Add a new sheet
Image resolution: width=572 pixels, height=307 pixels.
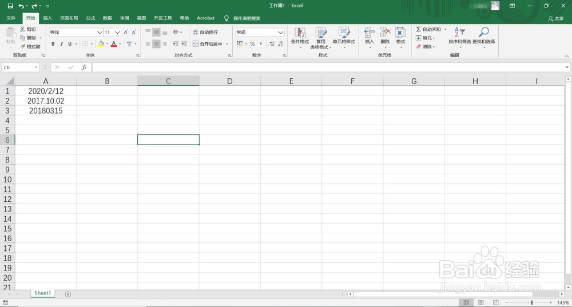pos(68,294)
